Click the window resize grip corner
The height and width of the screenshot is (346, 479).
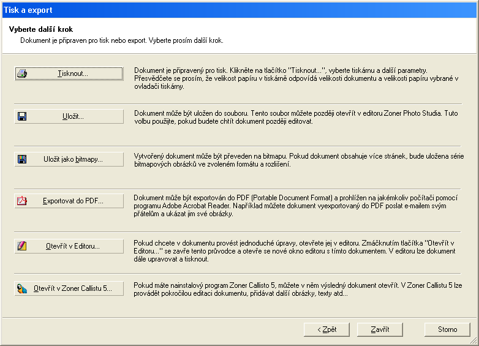click(473, 340)
